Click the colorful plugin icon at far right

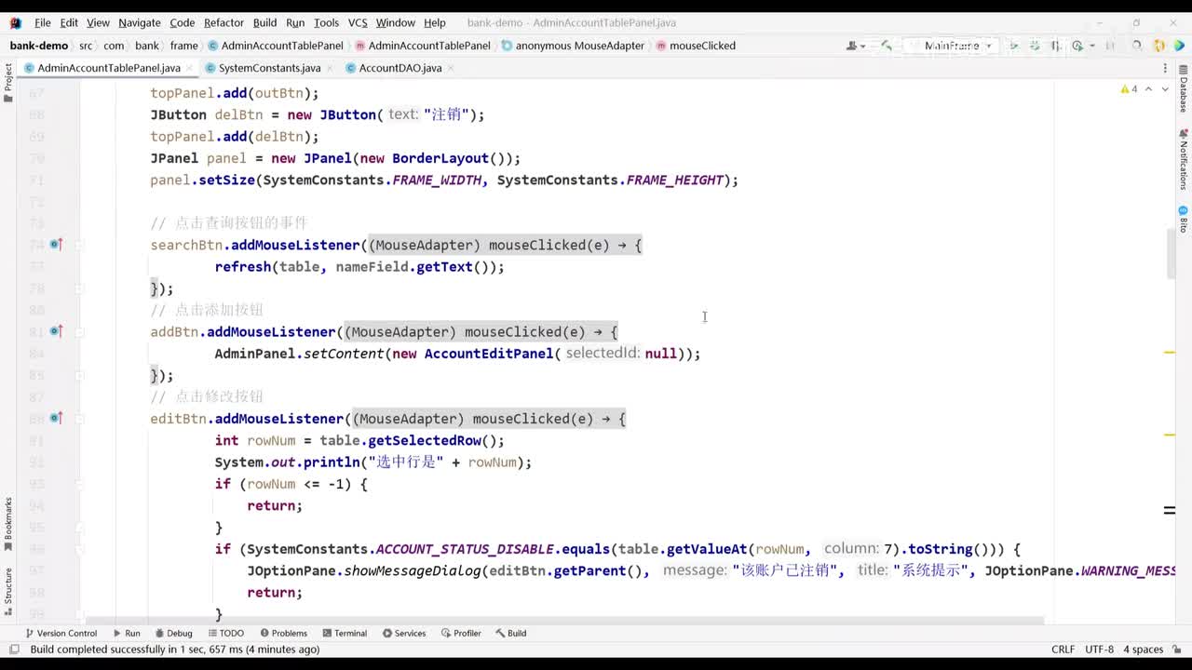click(1179, 46)
